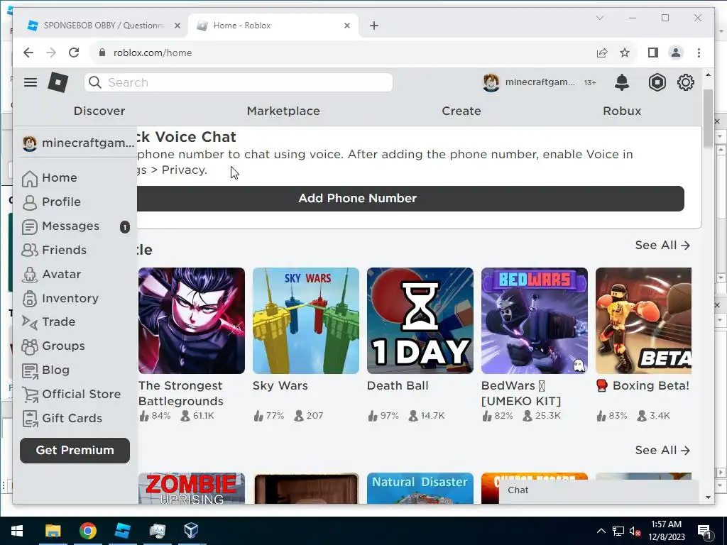
Task: Reload the page
Action: pos(74,53)
